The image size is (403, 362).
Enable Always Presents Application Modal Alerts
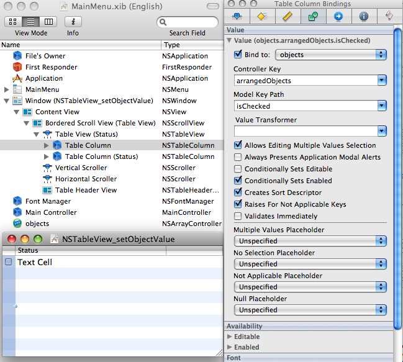point(238,157)
